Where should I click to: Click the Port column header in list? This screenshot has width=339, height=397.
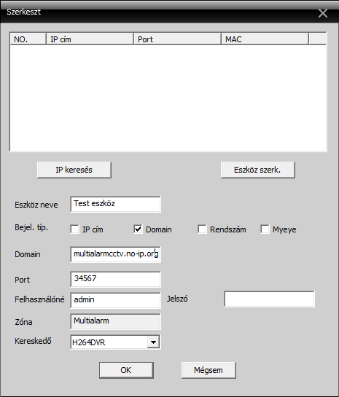click(178, 39)
